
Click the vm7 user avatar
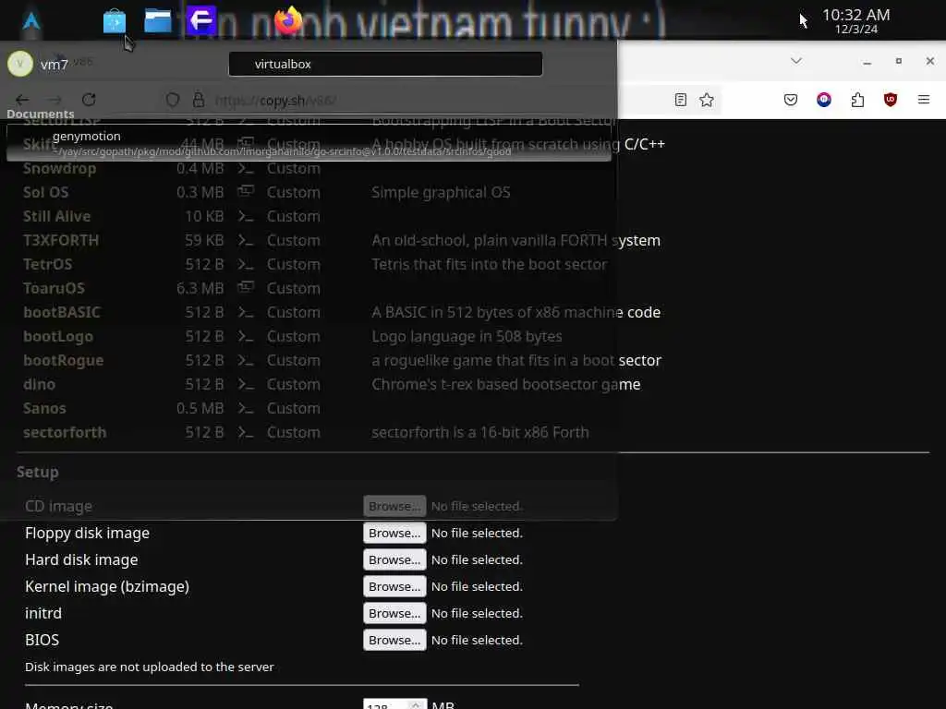(20, 64)
